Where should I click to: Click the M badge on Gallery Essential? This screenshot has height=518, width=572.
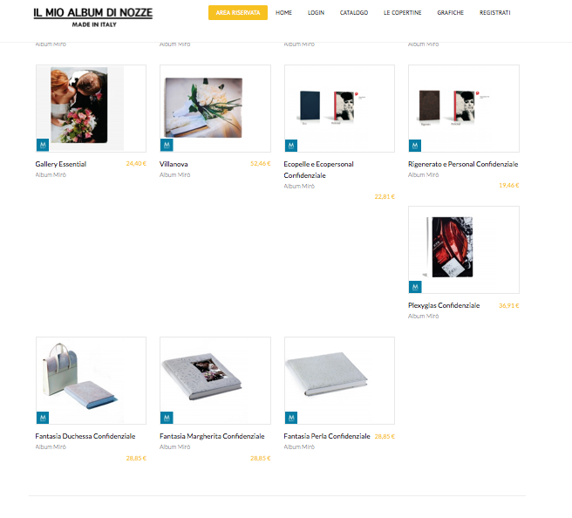(x=43, y=145)
